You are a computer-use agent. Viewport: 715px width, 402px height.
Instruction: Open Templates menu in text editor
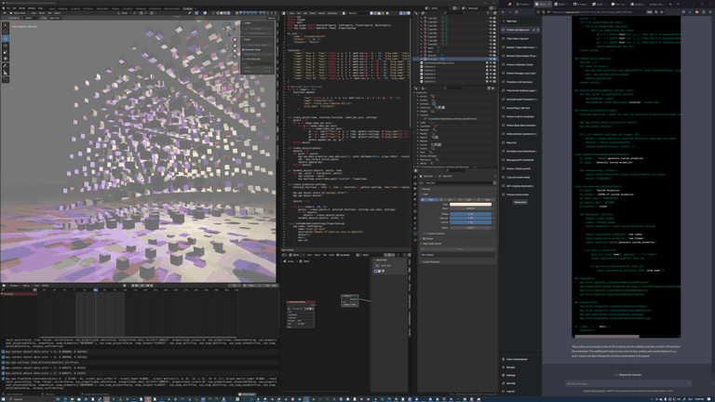click(332, 13)
